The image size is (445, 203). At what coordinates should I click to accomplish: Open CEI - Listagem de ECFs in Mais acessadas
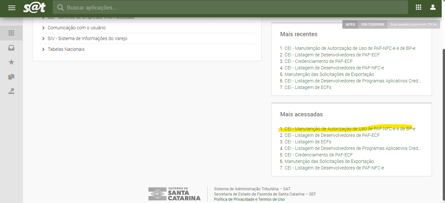pos(307,142)
